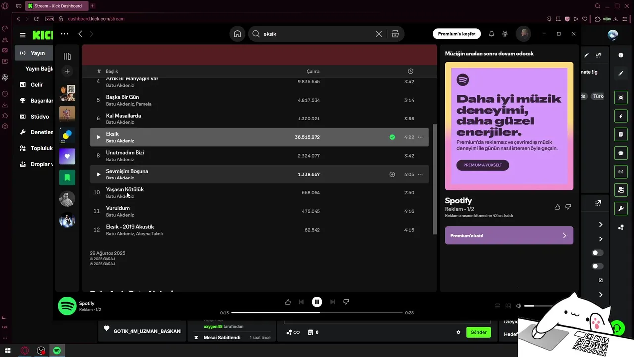Play the track Sevmişim Boşuna

click(98, 174)
